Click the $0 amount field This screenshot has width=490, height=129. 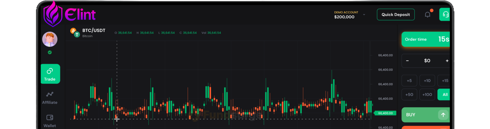(x=427, y=61)
